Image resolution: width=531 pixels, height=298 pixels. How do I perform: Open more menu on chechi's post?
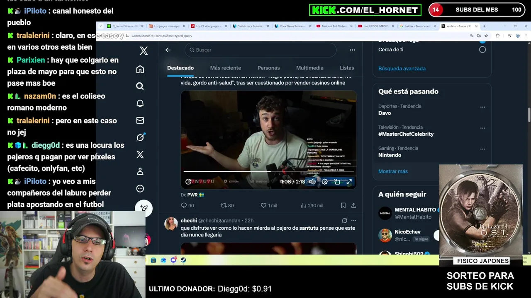pos(353,221)
